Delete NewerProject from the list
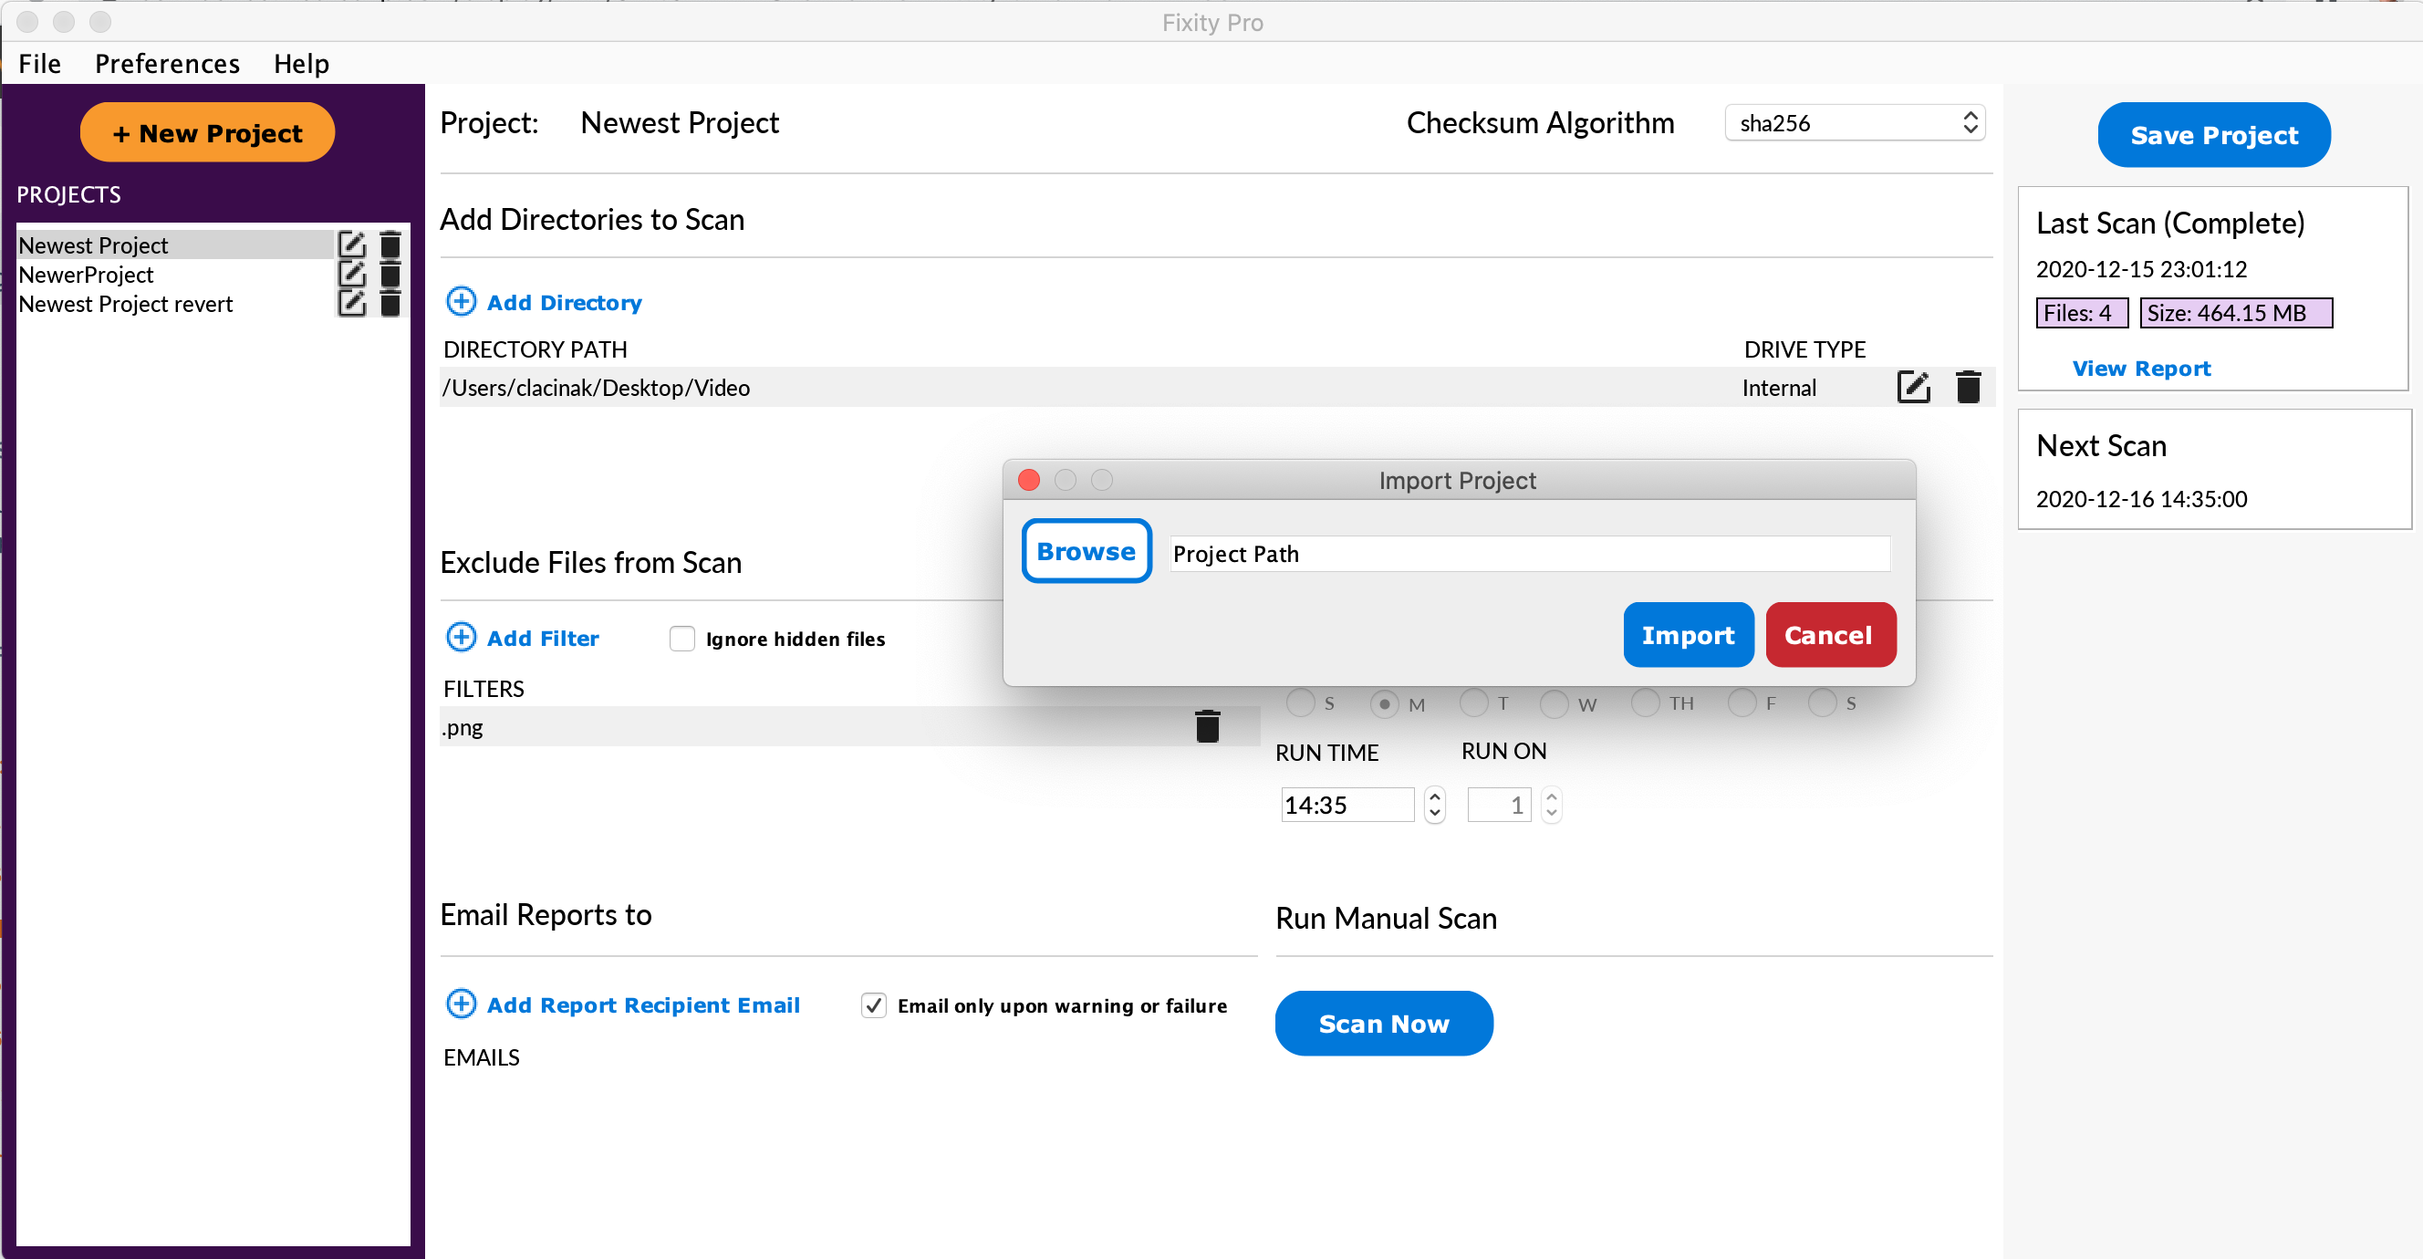Screen dimensions: 2423x1259 pyautogui.click(x=390, y=274)
